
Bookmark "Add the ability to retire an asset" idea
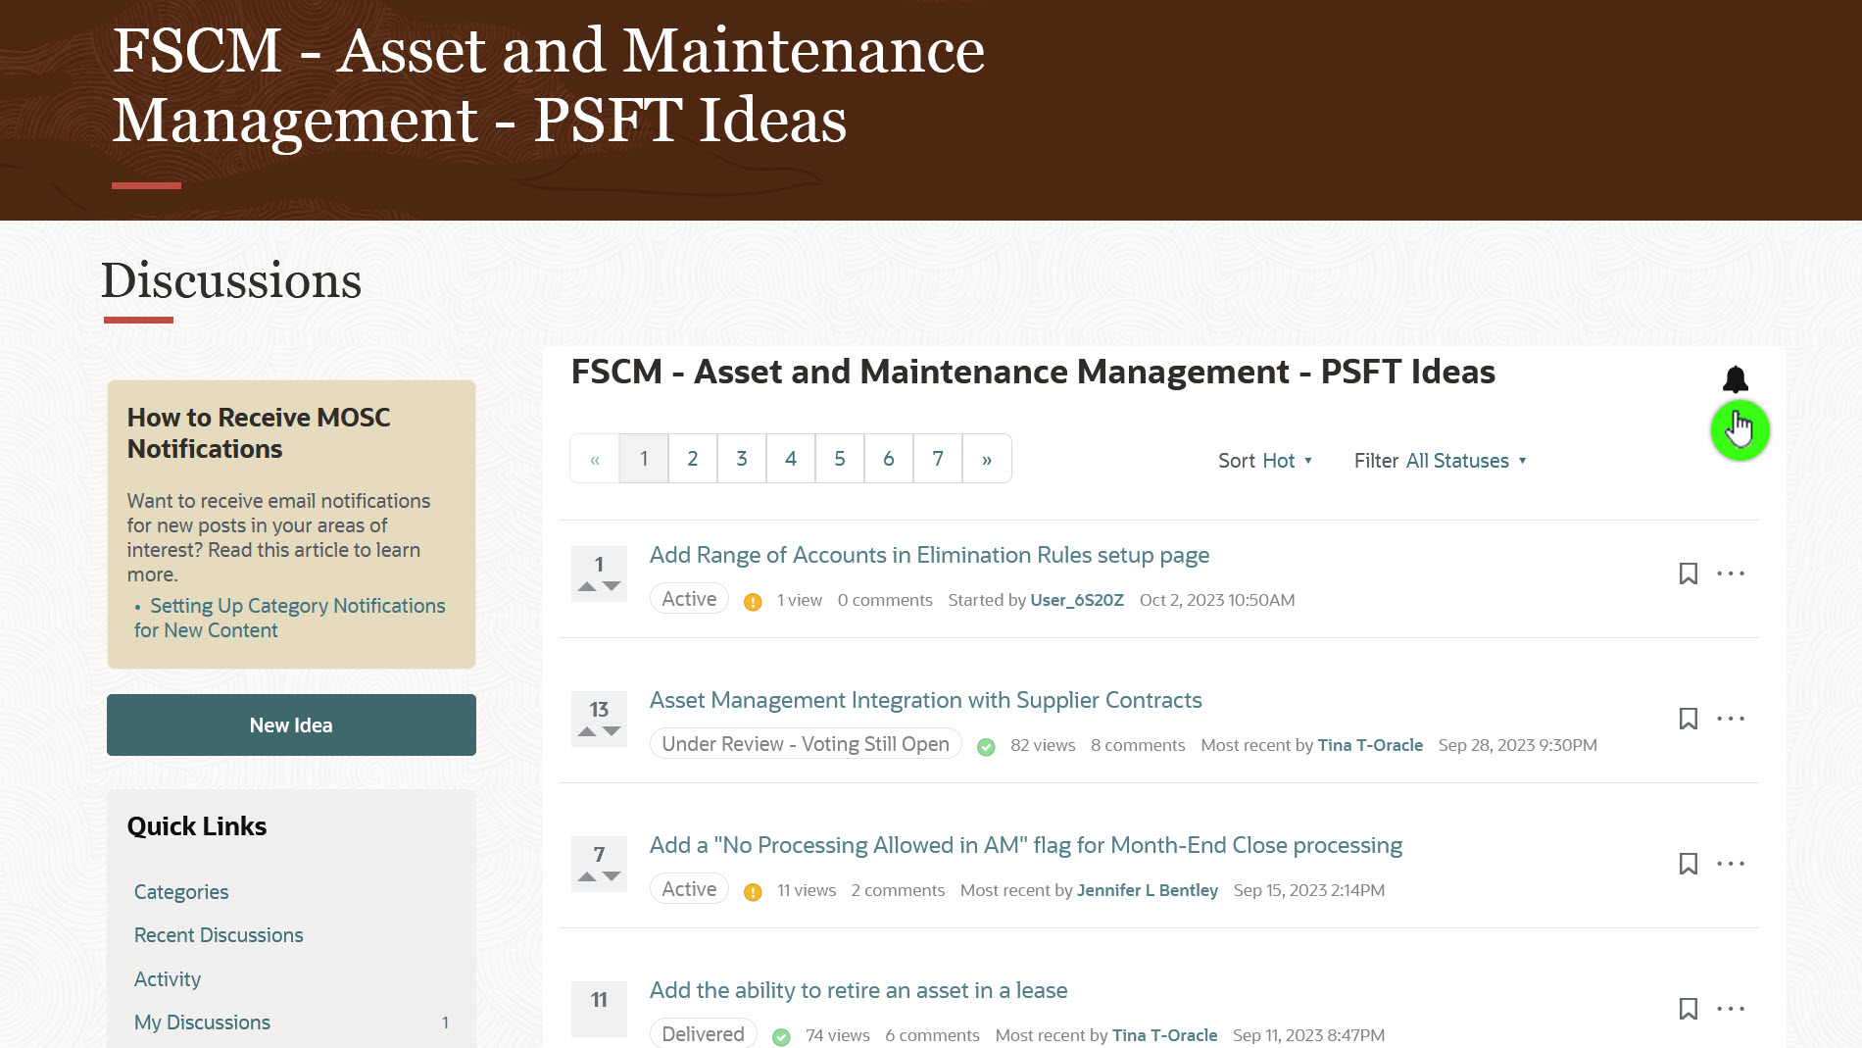pyautogui.click(x=1689, y=1008)
